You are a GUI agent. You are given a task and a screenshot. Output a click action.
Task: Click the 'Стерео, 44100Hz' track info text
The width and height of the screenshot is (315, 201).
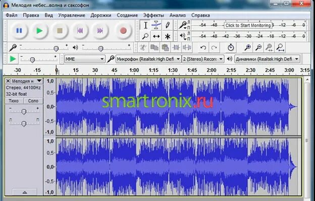(23, 88)
